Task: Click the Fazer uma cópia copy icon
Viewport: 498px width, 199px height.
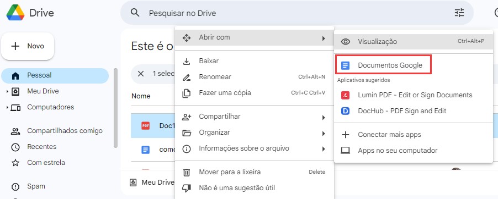Action: pos(187,93)
